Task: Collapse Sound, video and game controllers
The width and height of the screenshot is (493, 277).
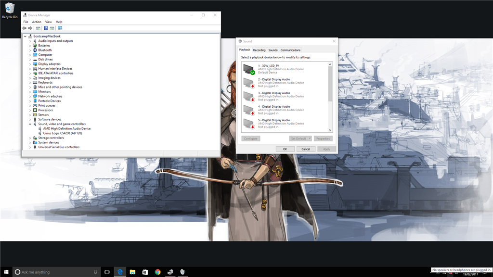Action: (x=30, y=124)
